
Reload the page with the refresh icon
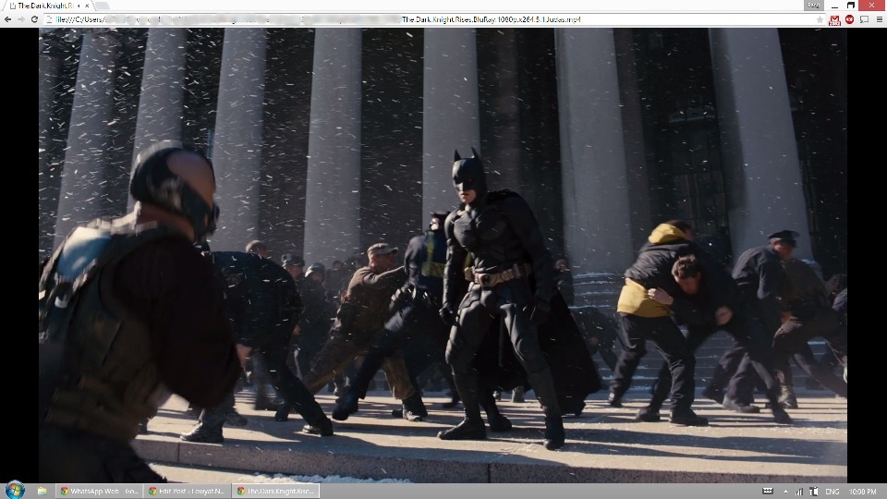(34, 19)
